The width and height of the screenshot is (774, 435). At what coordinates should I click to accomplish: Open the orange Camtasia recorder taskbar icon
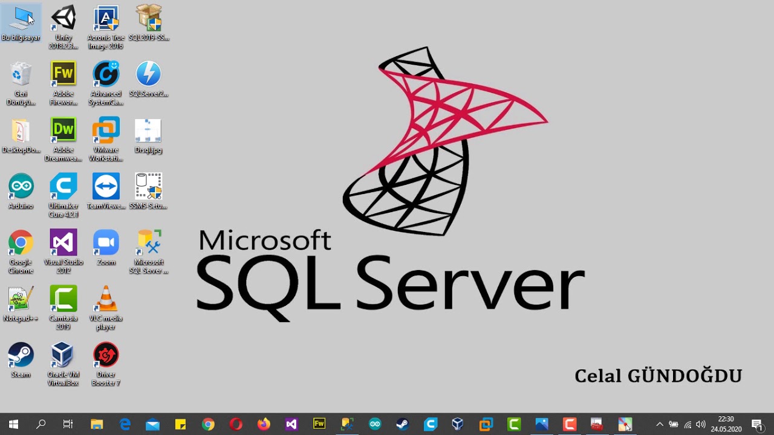pyautogui.click(x=570, y=424)
